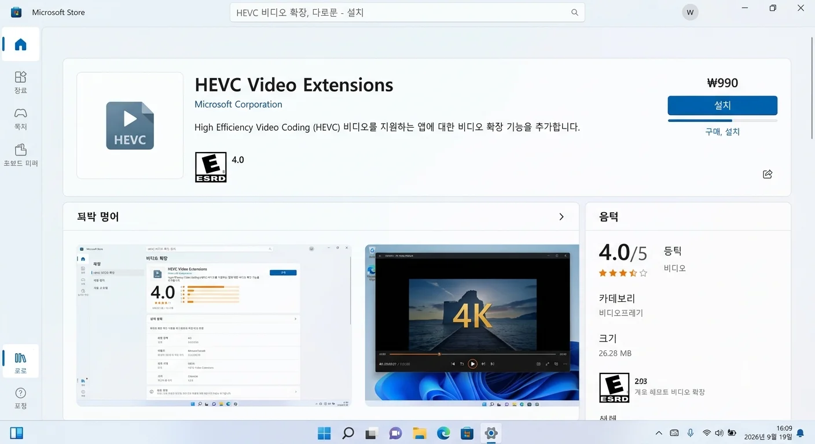Open the Home tab in sidebar

click(x=21, y=45)
